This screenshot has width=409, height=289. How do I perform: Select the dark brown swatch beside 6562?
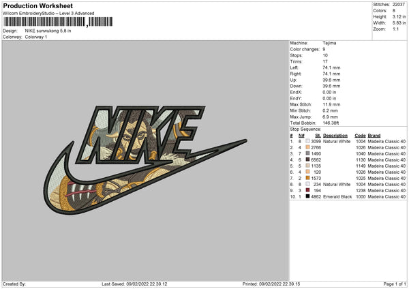pyautogui.click(x=307, y=159)
